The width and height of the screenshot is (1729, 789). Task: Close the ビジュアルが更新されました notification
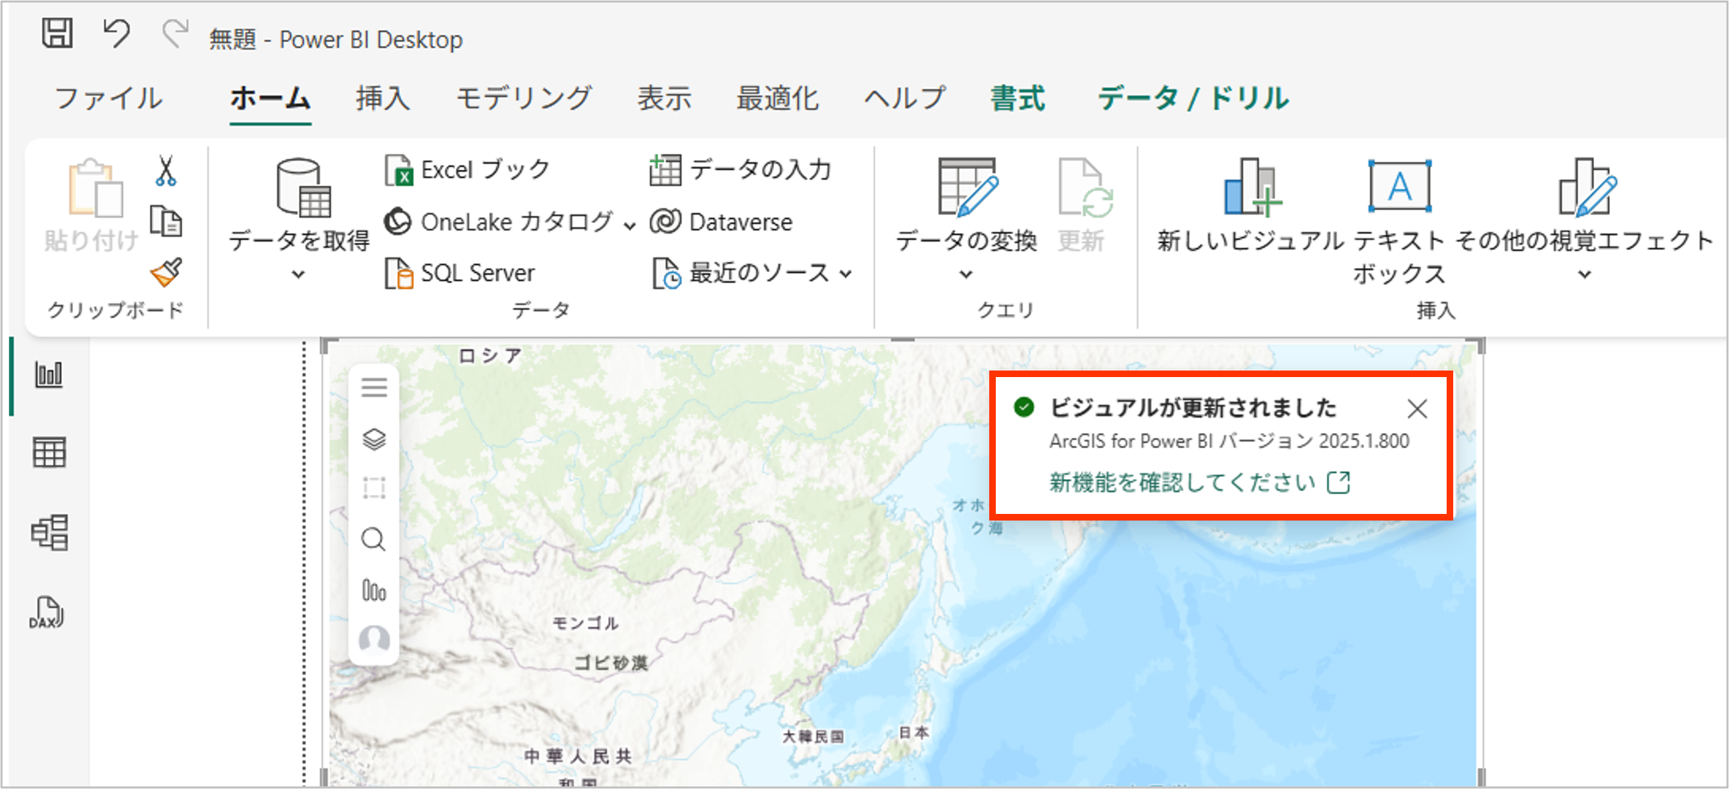pos(1417,409)
